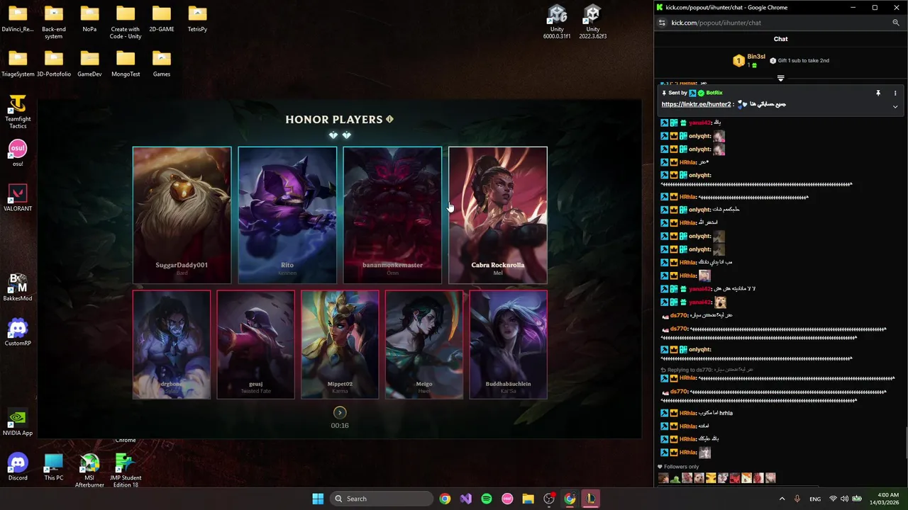The width and height of the screenshot is (908, 510).
Task: Click the Honor Players info badge
Action: pyautogui.click(x=389, y=119)
